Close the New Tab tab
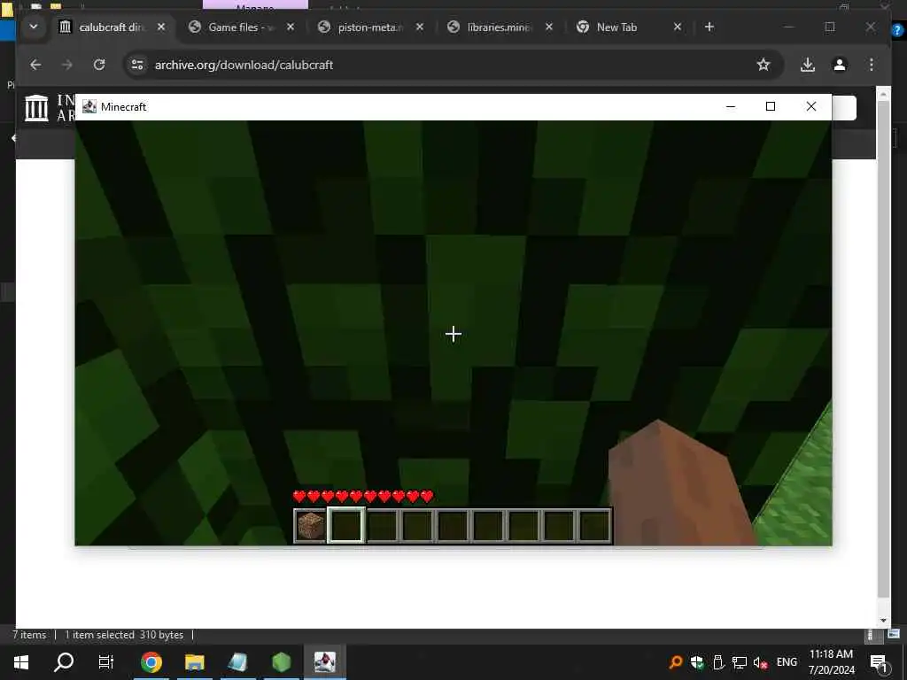 pos(678,27)
